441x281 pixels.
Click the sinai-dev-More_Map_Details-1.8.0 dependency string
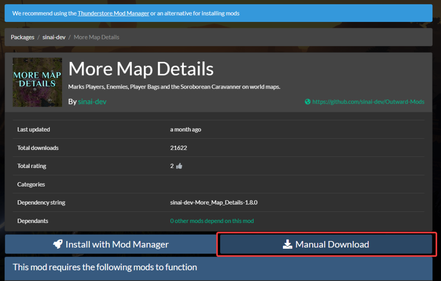click(x=214, y=202)
